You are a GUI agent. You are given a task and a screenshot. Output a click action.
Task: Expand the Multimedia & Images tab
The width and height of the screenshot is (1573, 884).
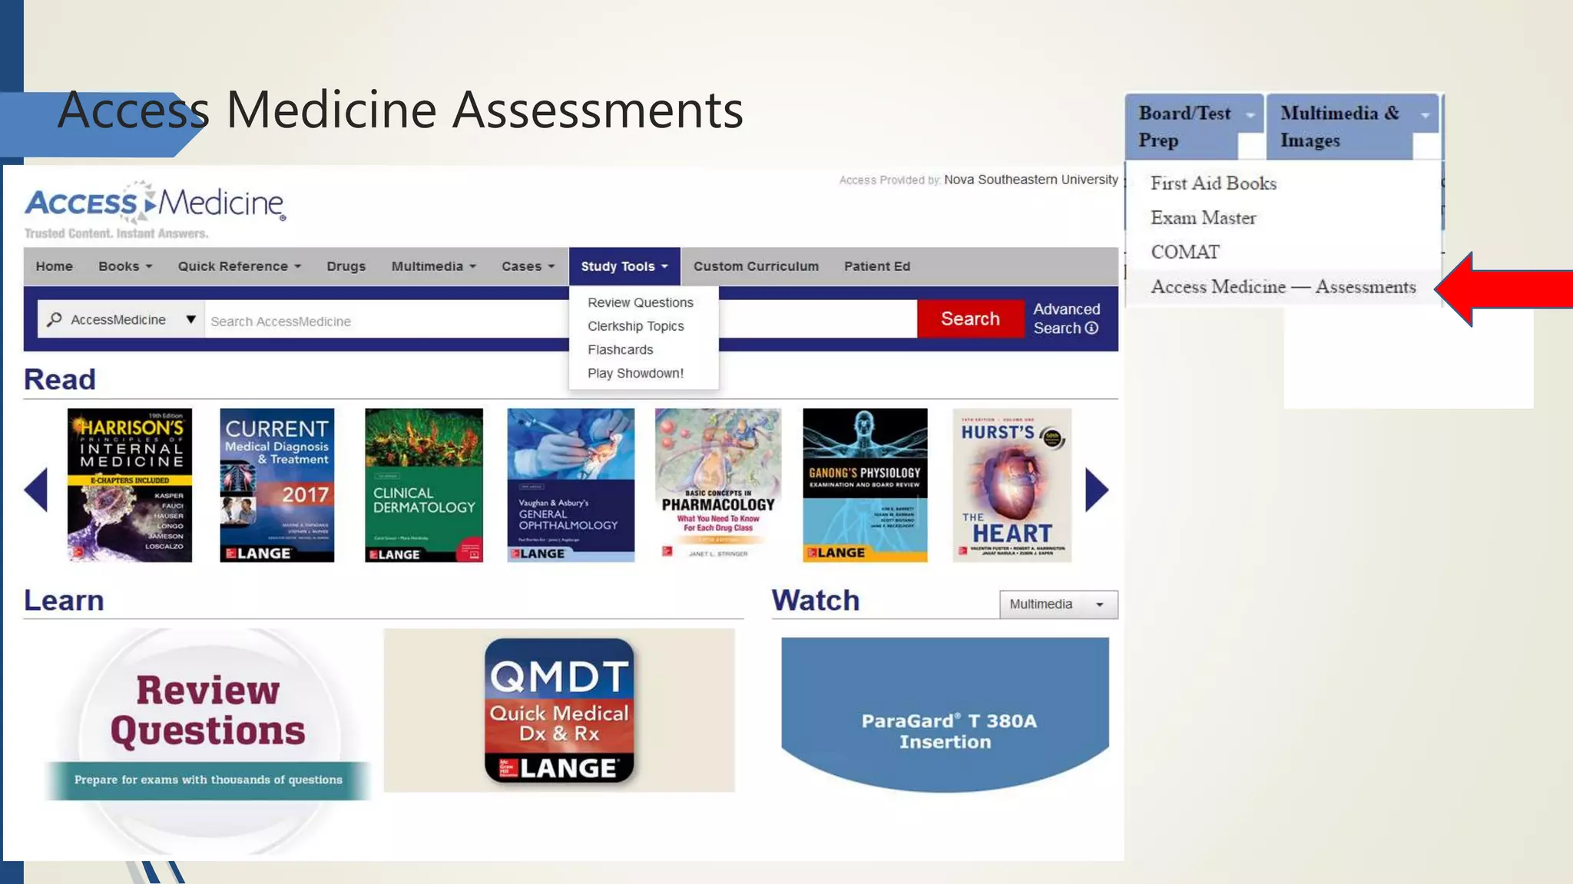[x=1352, y=127]
